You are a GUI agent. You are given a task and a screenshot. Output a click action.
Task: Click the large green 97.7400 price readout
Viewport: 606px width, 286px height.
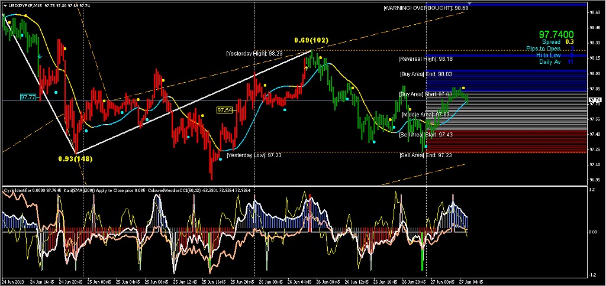(556, 35)
